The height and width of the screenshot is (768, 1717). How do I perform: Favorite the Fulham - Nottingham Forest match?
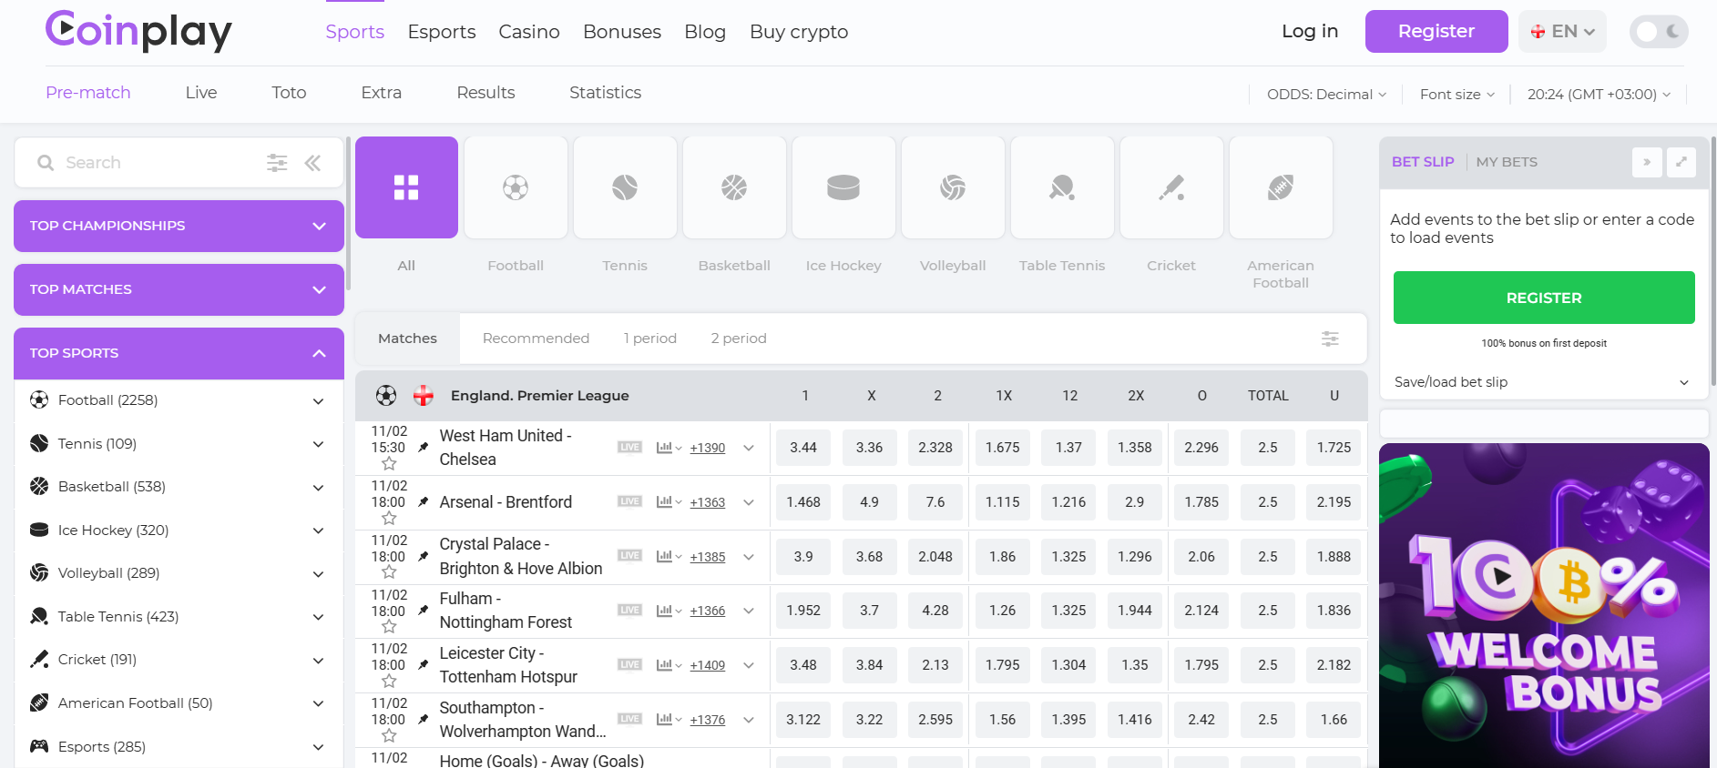389,627
